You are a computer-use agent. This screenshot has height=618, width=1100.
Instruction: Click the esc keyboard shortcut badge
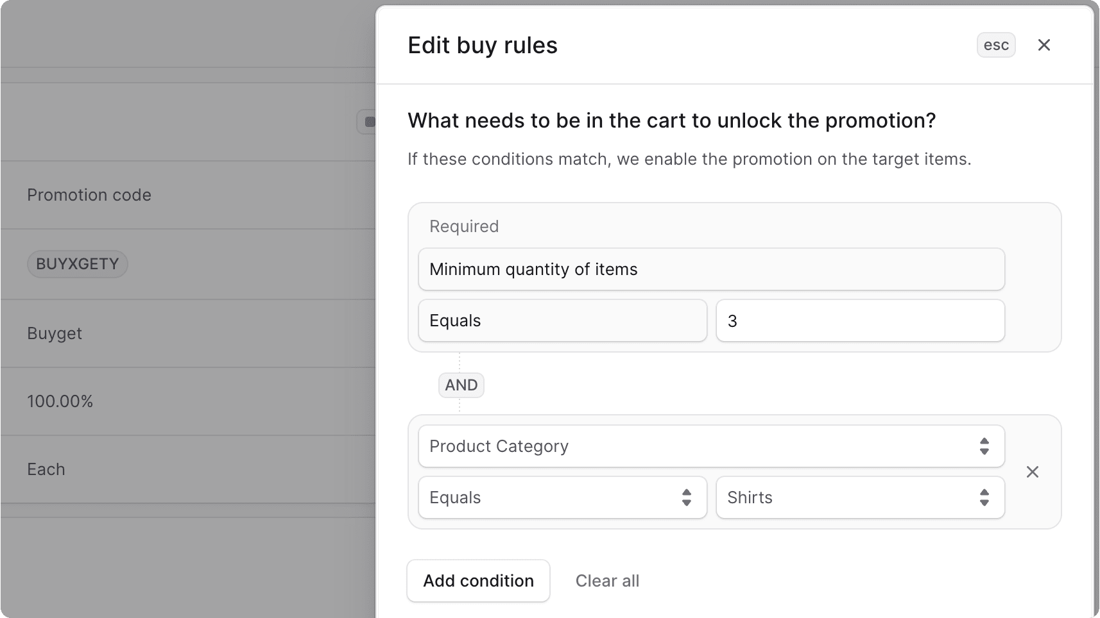click(995, 45)
